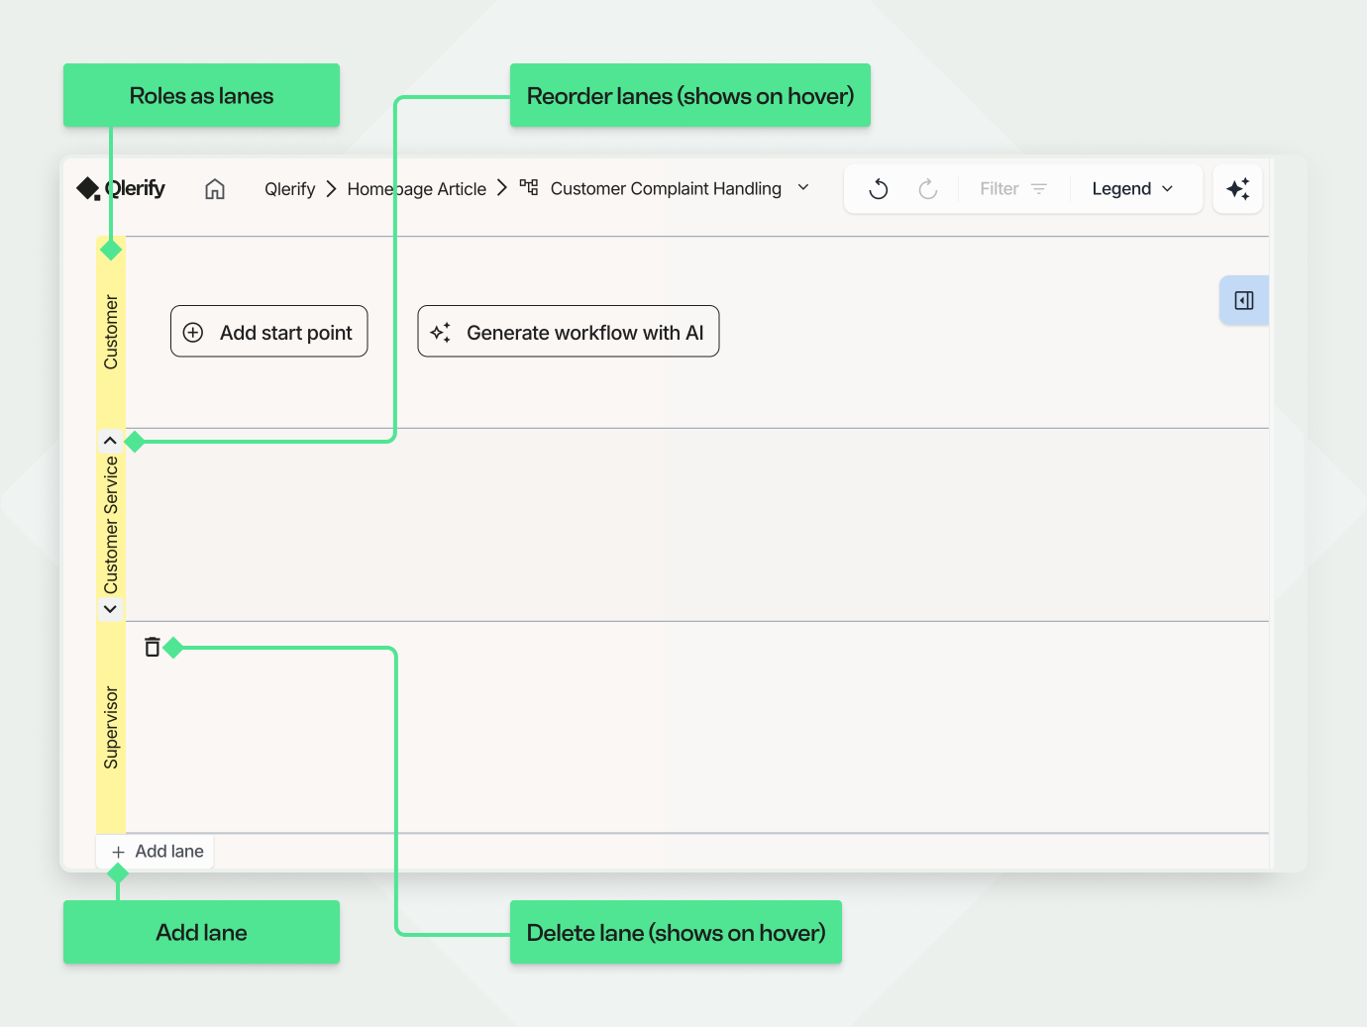Open the Filter control

coord(1013,189)
